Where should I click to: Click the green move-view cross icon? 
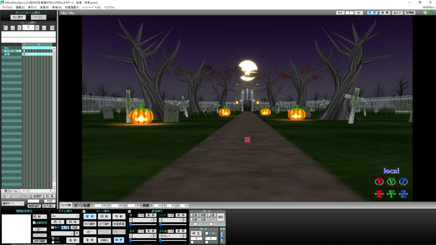pos(431,13)
